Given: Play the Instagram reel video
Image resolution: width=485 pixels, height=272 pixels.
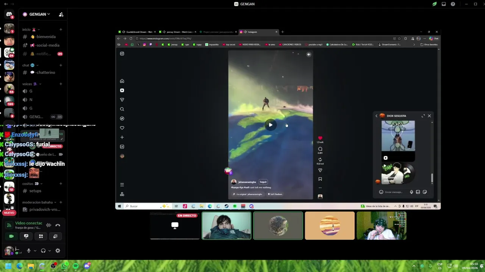Looking at the screenshot, I should point(271,125).
